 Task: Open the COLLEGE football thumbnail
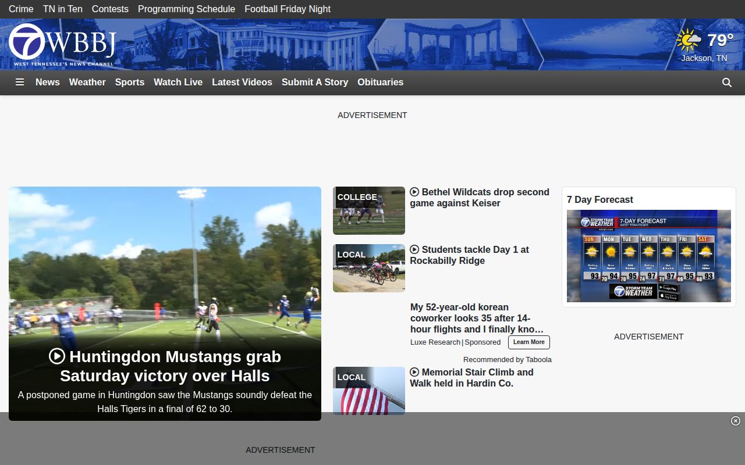369,210
